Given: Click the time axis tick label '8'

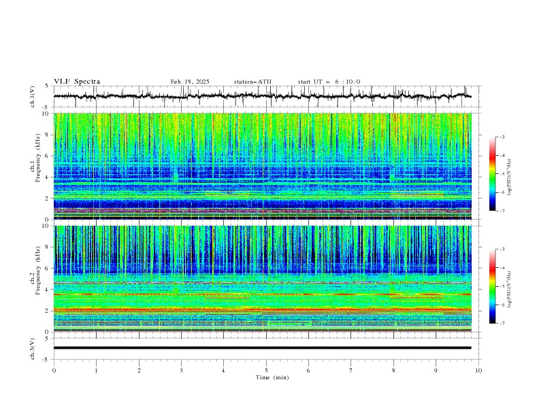Looking at the screenshot, I should 393,370.
